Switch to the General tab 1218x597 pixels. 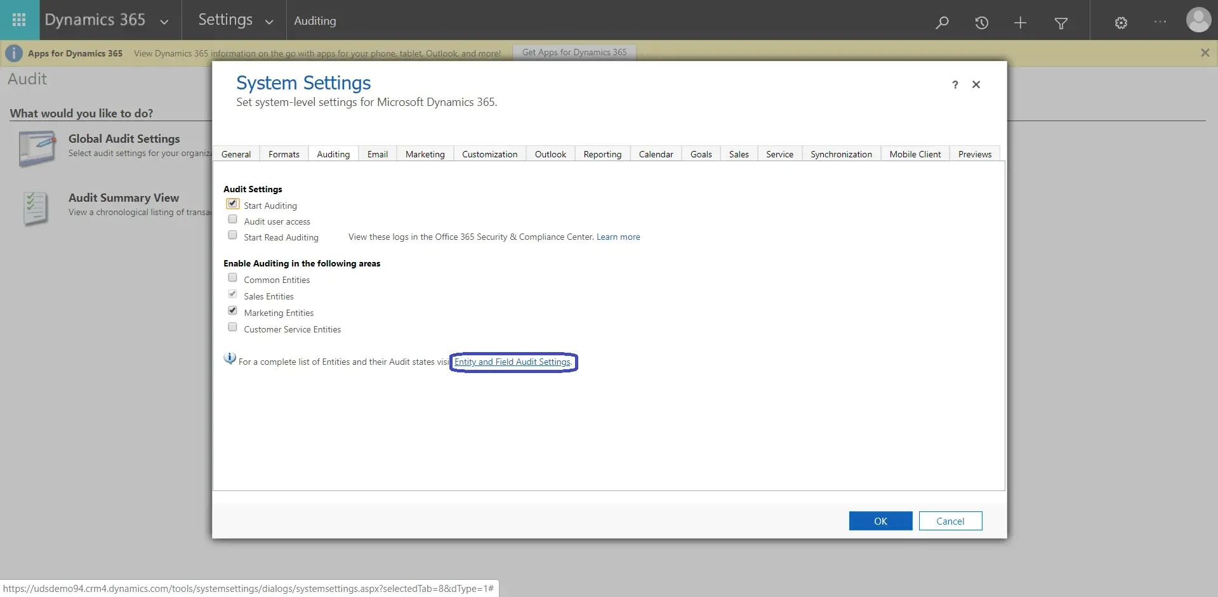(x=236, y=154)
